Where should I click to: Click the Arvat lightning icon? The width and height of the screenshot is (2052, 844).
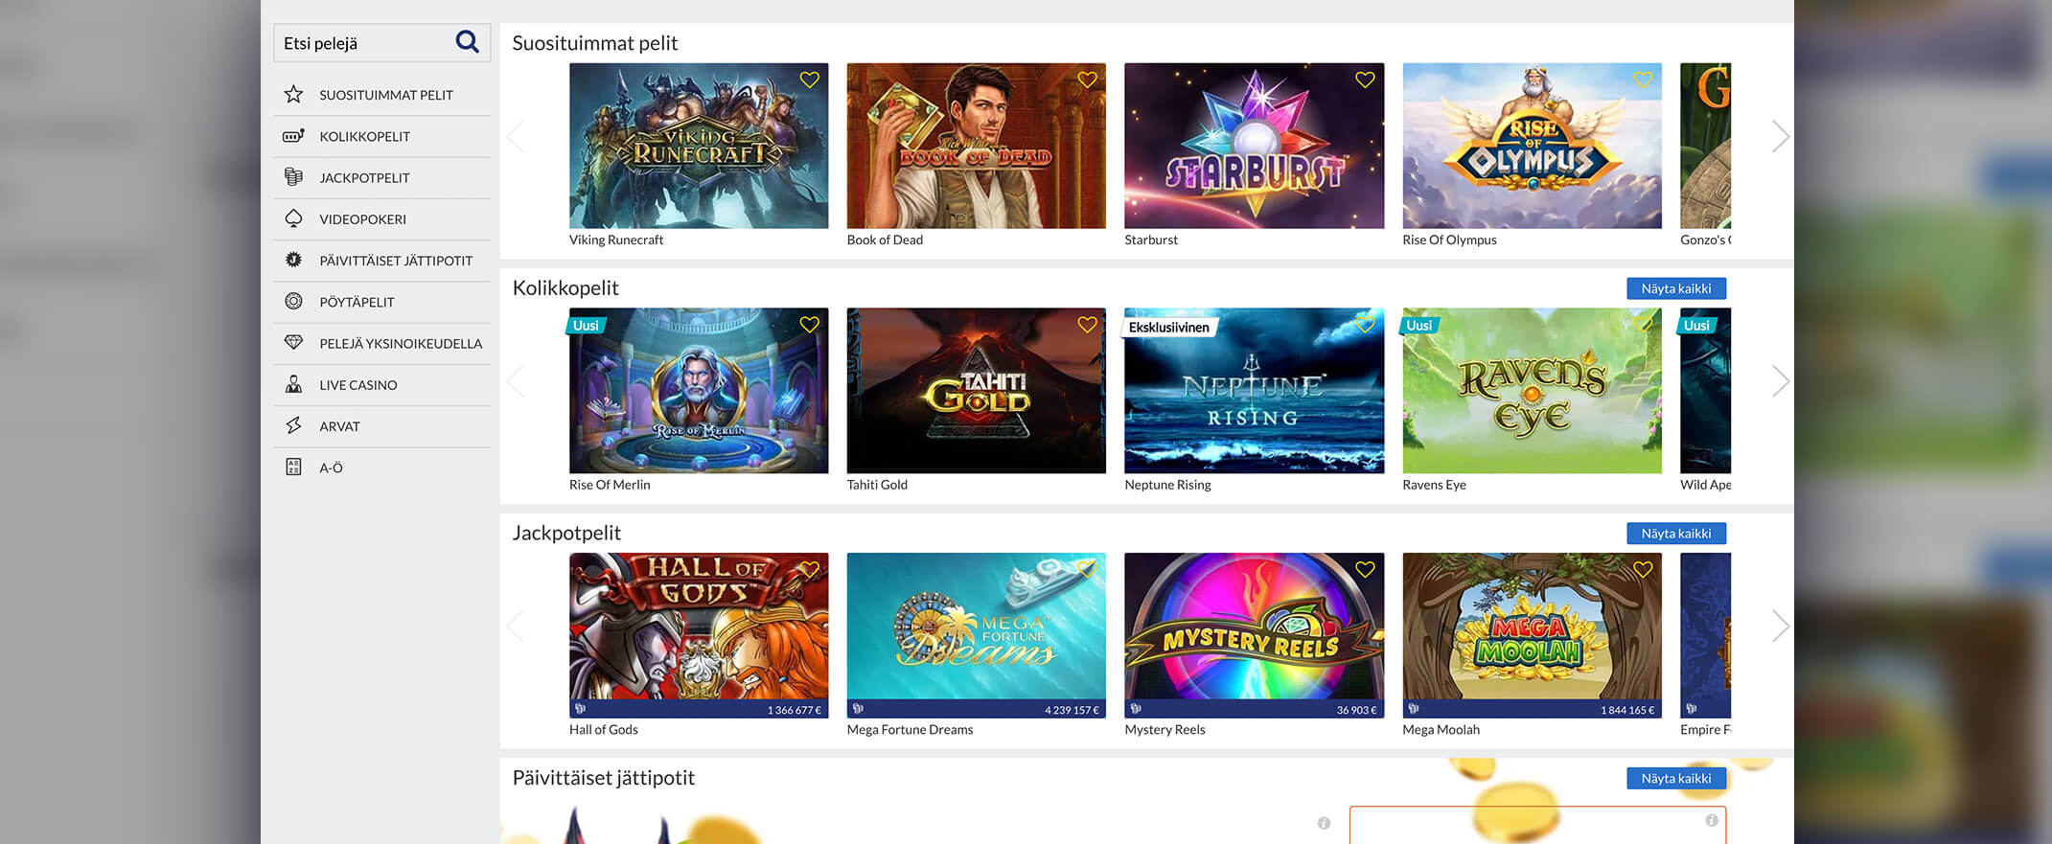point(293,425)
